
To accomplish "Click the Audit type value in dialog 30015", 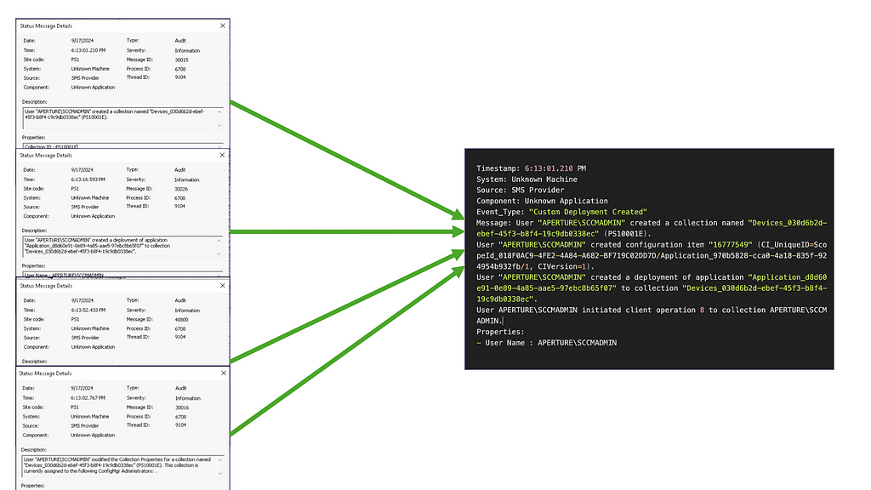I will coord(180,41).
